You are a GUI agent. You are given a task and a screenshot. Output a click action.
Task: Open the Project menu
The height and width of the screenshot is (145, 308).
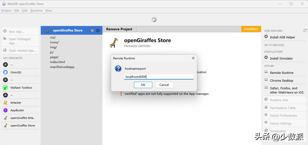(x=6, y=10)
